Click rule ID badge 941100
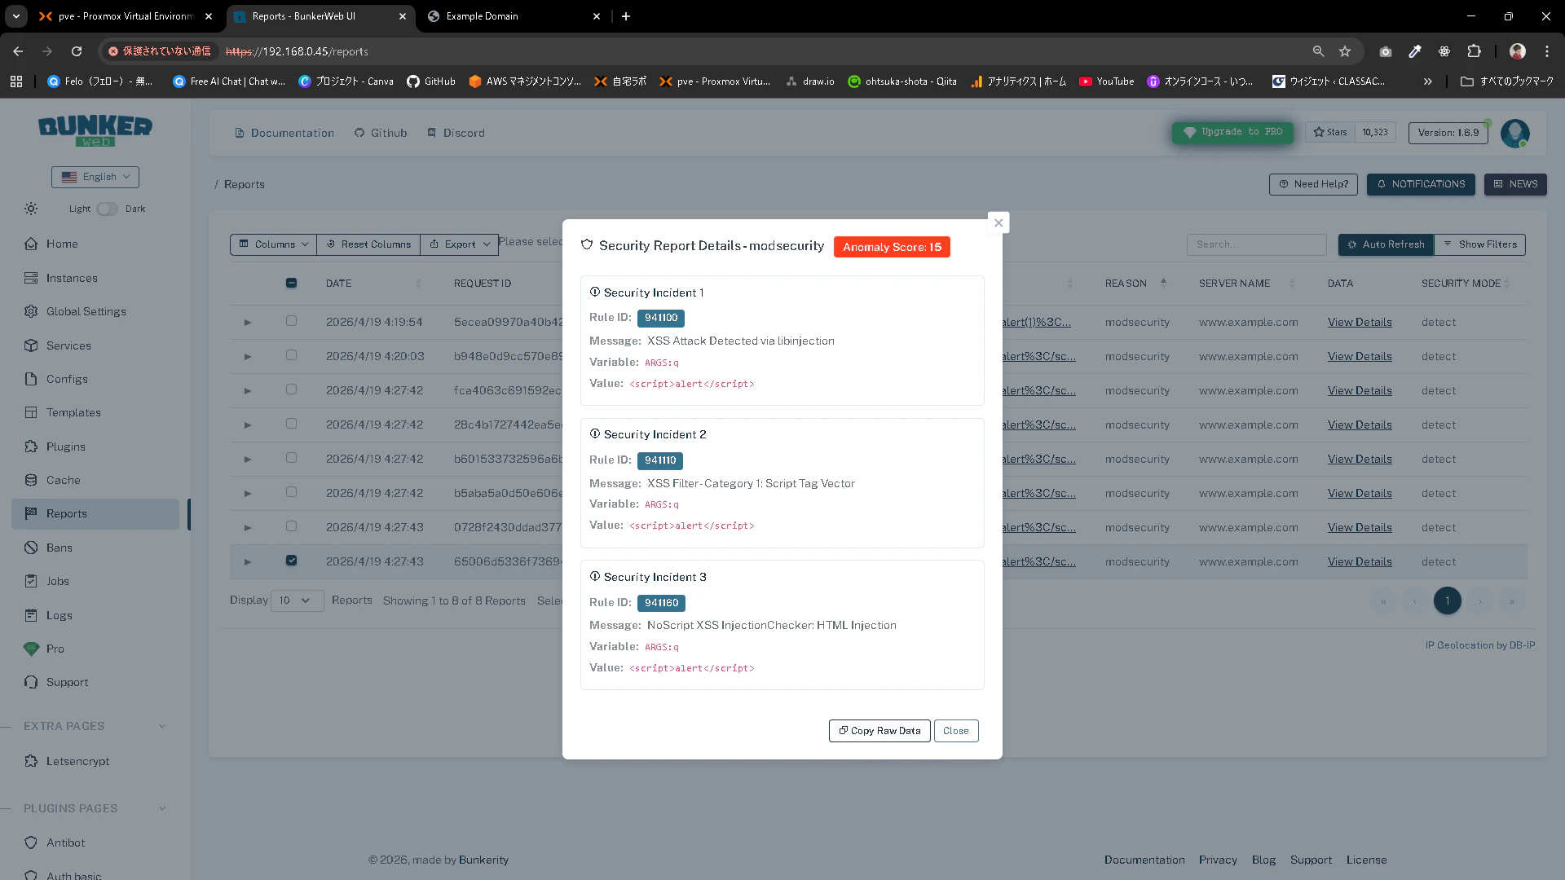 tap(661, 318)
